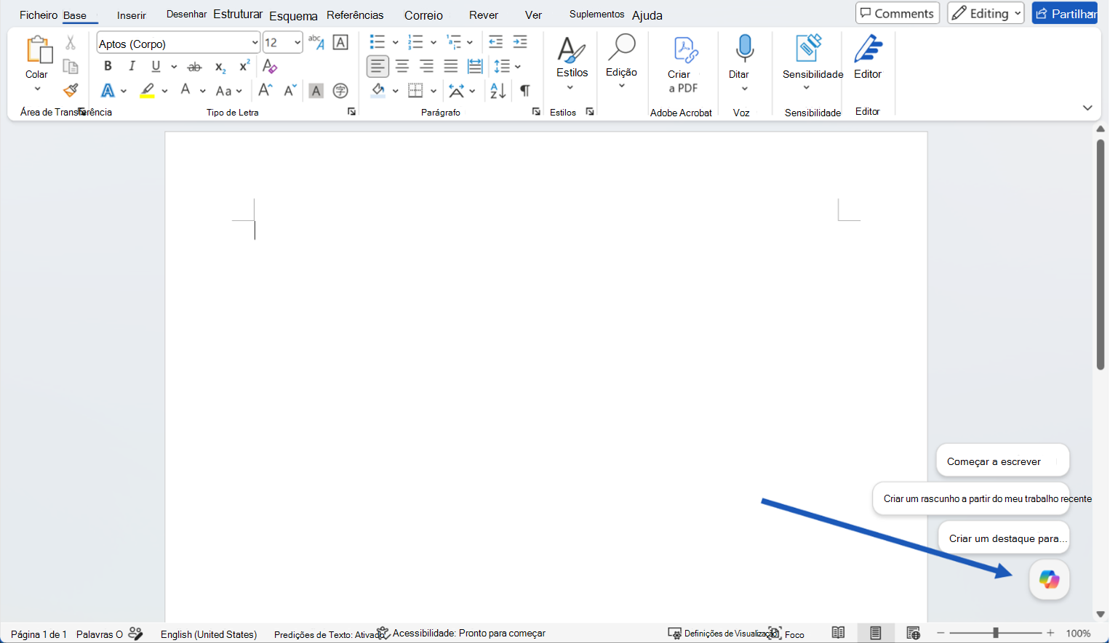Open the font name combo box Aptos (Corpo)

[178, 44]
